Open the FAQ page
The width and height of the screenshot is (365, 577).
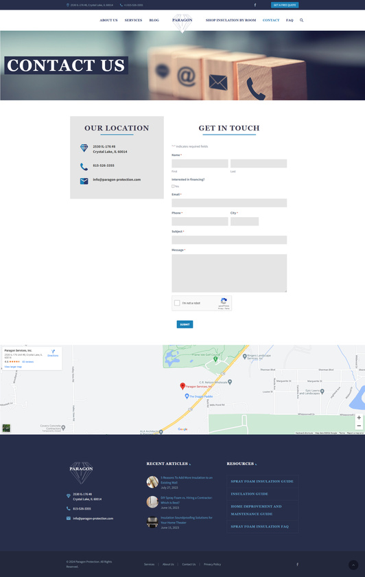click(x=290, y=20)
